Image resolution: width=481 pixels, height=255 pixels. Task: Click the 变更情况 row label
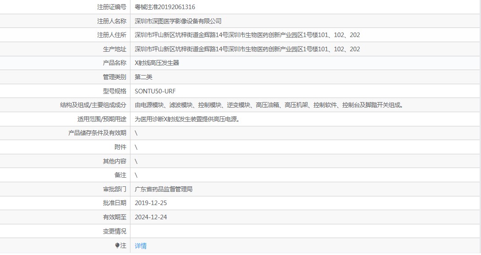pyautogui.click(x=114, y=231)
